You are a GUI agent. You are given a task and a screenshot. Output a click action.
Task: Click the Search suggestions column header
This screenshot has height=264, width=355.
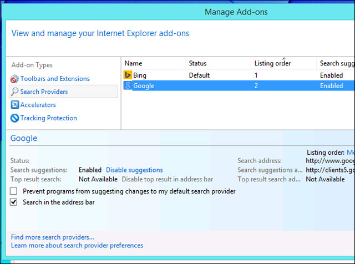[x=336, y=63]
